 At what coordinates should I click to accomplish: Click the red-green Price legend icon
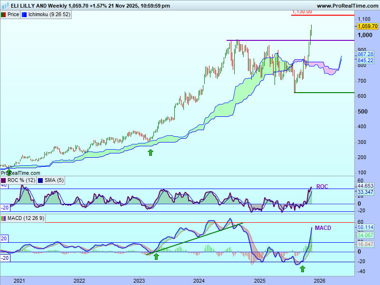tap(3, 15)
